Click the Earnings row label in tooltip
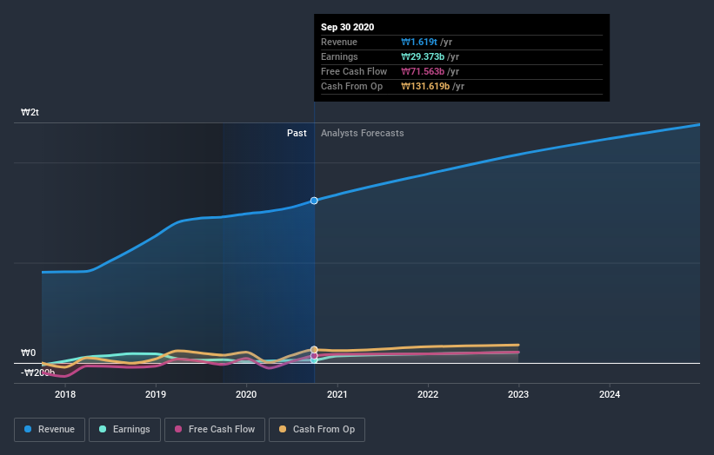 click(339, 56)
